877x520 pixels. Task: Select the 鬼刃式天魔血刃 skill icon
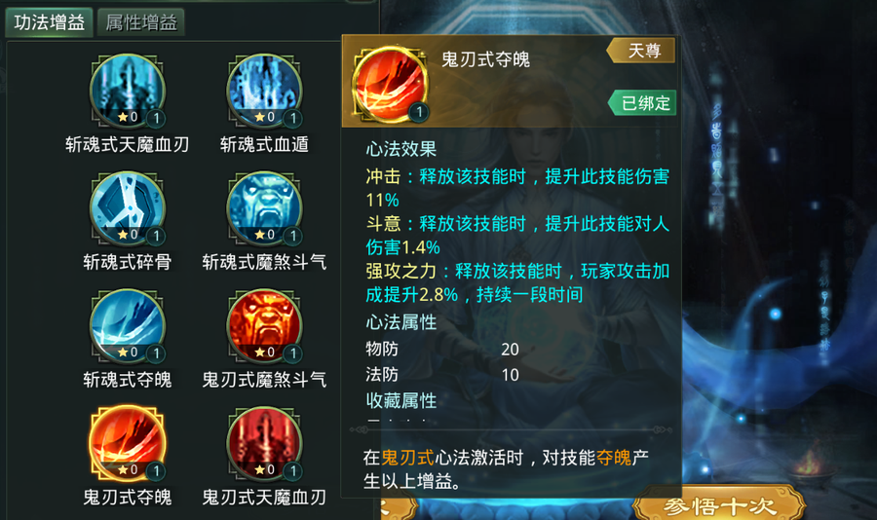click(264, 443)
